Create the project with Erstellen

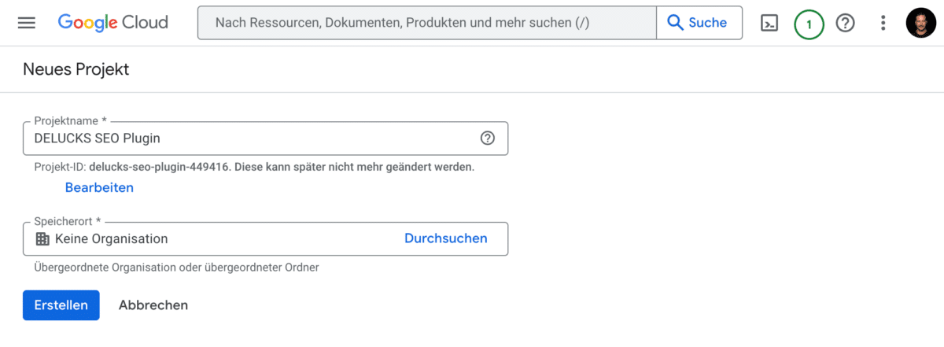tap(61, 305)
